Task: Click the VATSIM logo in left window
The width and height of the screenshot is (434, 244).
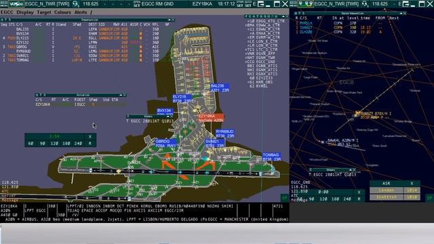Action: pyautogui.click(x=16, y=4)
